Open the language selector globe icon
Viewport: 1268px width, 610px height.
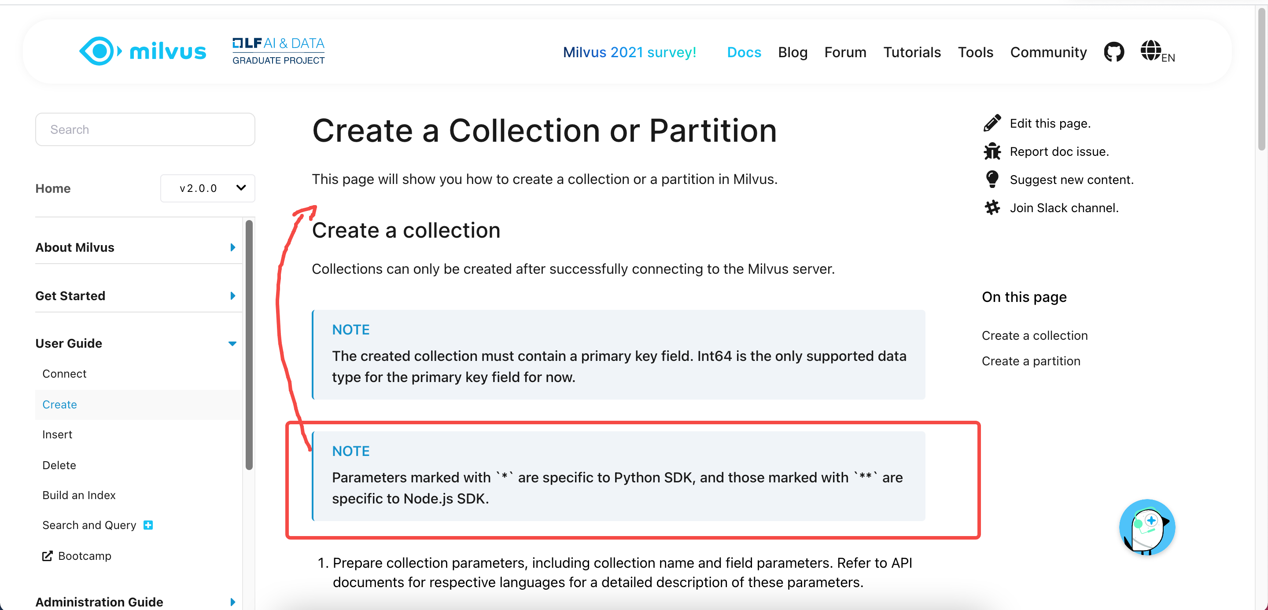(x=1151, y=51)
